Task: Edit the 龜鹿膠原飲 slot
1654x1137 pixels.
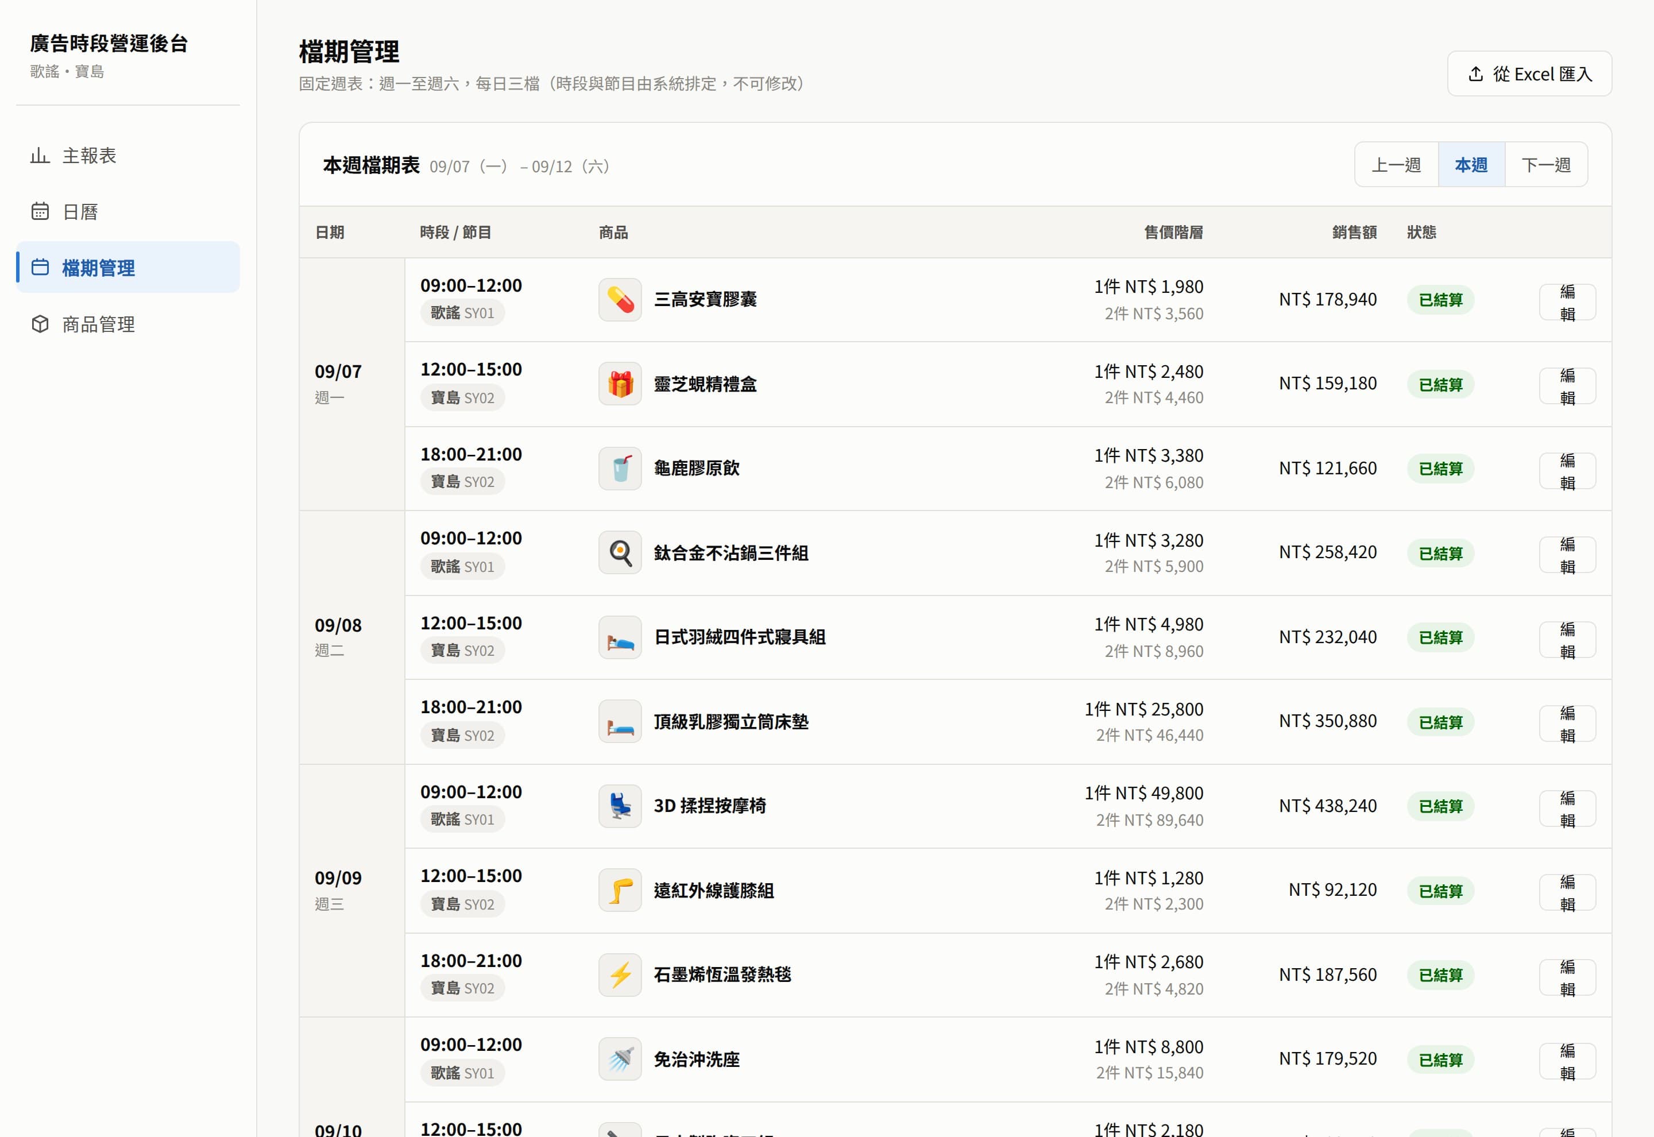Action: (x=1567, y=471)
